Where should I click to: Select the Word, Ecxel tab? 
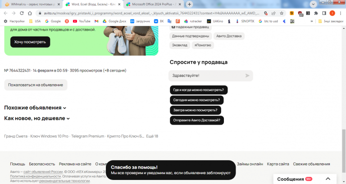point(93,4)
